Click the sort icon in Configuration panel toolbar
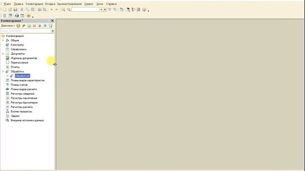 (51, 26)
